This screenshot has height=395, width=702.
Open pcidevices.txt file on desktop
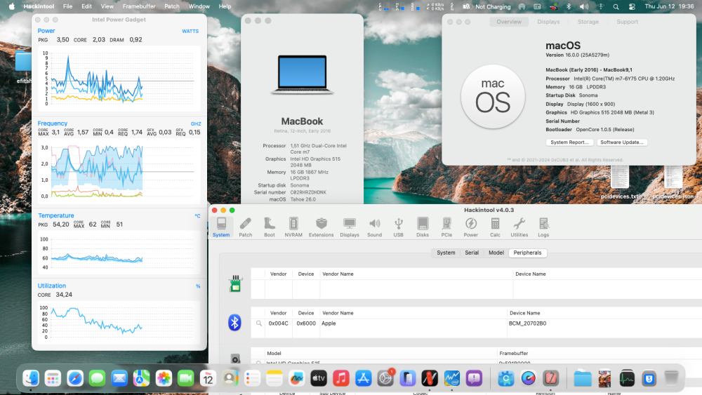(620, 182)
